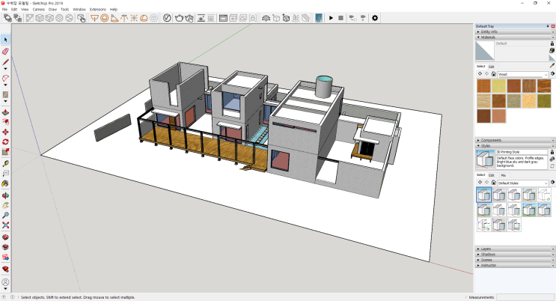
Task: Select the Rectangle shape tool
Action: [x=5, y=94]
